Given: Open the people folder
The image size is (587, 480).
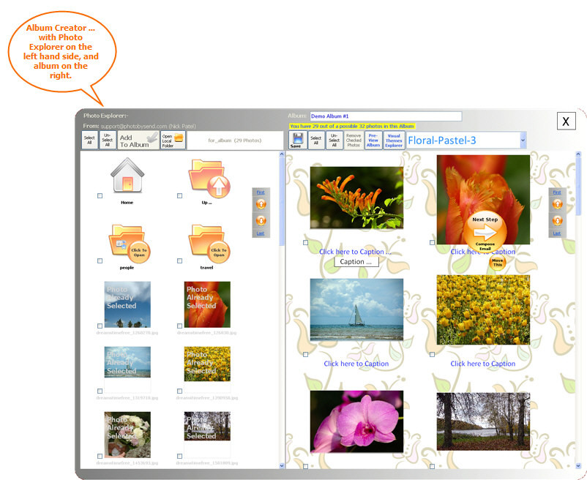Looking at the screenshot, I should pyautogui.click(x=129, y=244).
